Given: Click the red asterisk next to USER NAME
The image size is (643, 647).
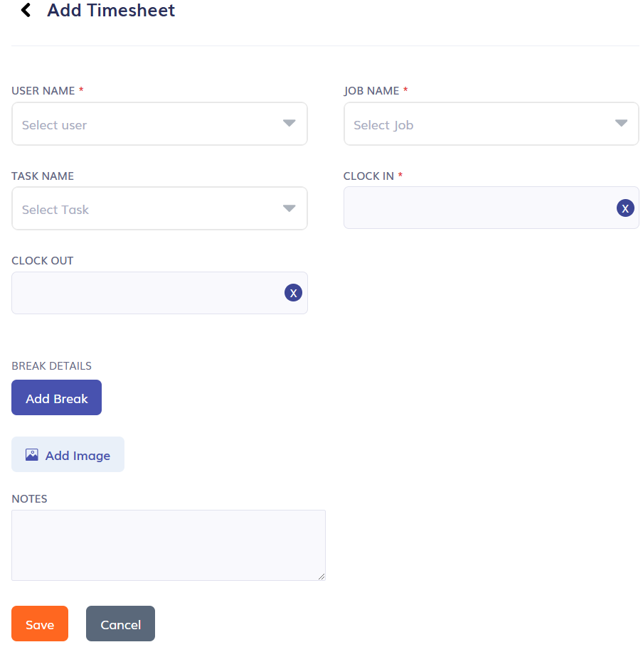Looking at the screenshot, I should pyautogui.click(x=80, y=90).
